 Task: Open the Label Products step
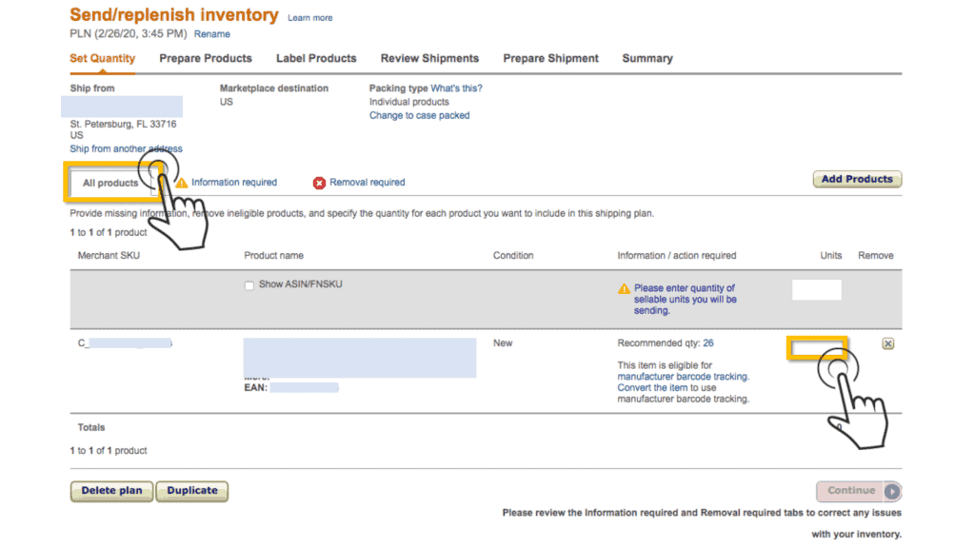point(316,58)
